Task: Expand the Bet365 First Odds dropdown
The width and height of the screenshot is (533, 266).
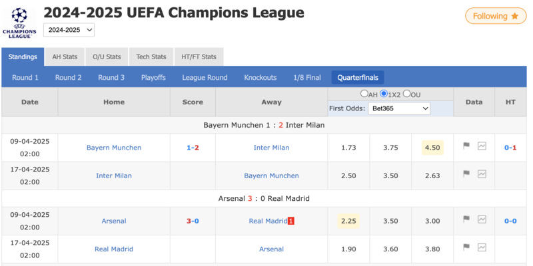Action: (x=399, y=108)
